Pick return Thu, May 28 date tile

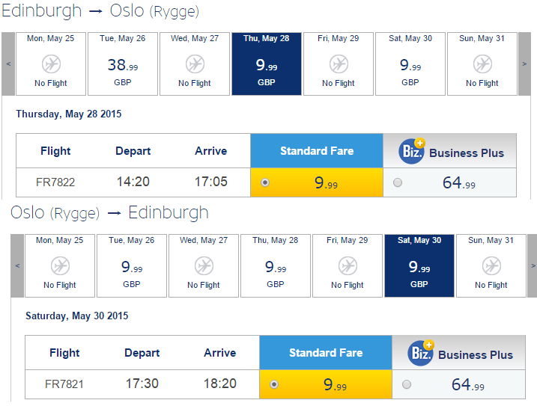[276, 265]
